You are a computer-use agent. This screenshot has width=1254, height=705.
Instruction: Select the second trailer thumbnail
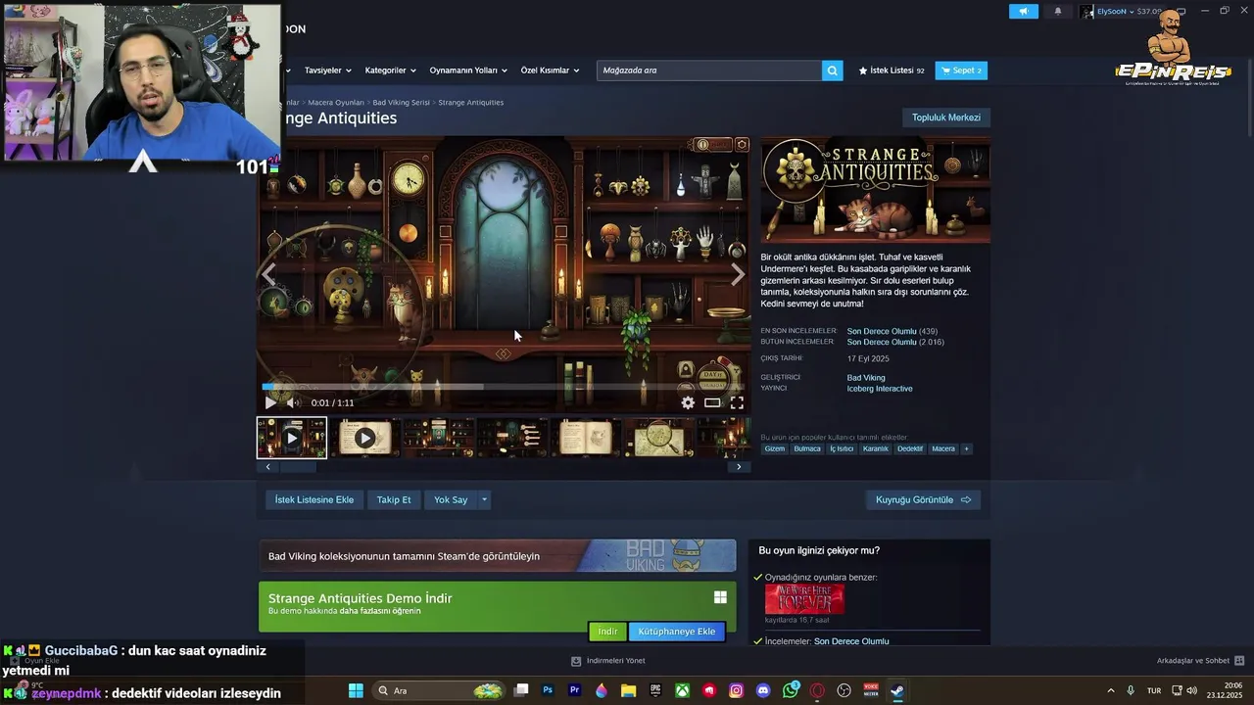364,438
